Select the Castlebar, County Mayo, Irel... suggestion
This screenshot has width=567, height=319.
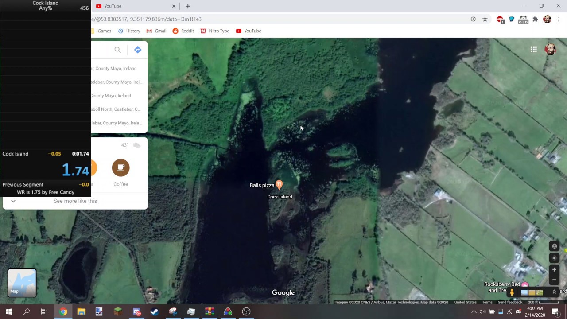click(117, 82)
